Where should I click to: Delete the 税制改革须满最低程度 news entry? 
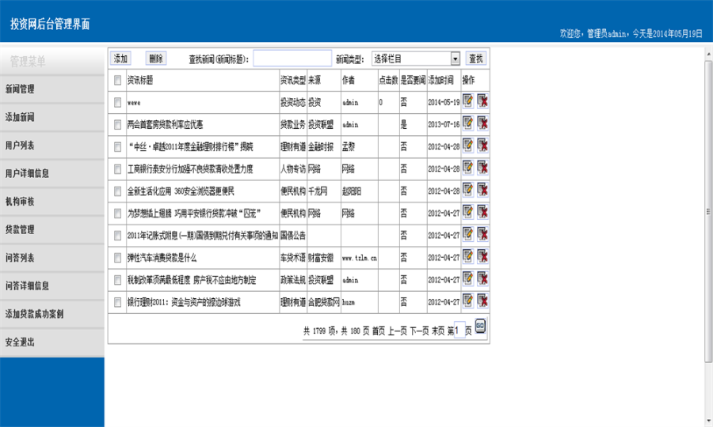(482, 278)
